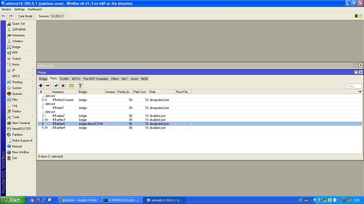Select the wlan2 port row
Image resolution: width=364 pixels, height=204 pixels.
[x=200, y=116]
